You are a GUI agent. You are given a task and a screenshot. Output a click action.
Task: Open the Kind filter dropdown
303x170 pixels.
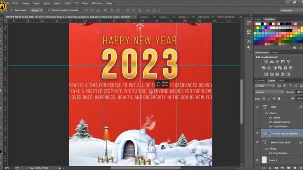pos(265,85)
